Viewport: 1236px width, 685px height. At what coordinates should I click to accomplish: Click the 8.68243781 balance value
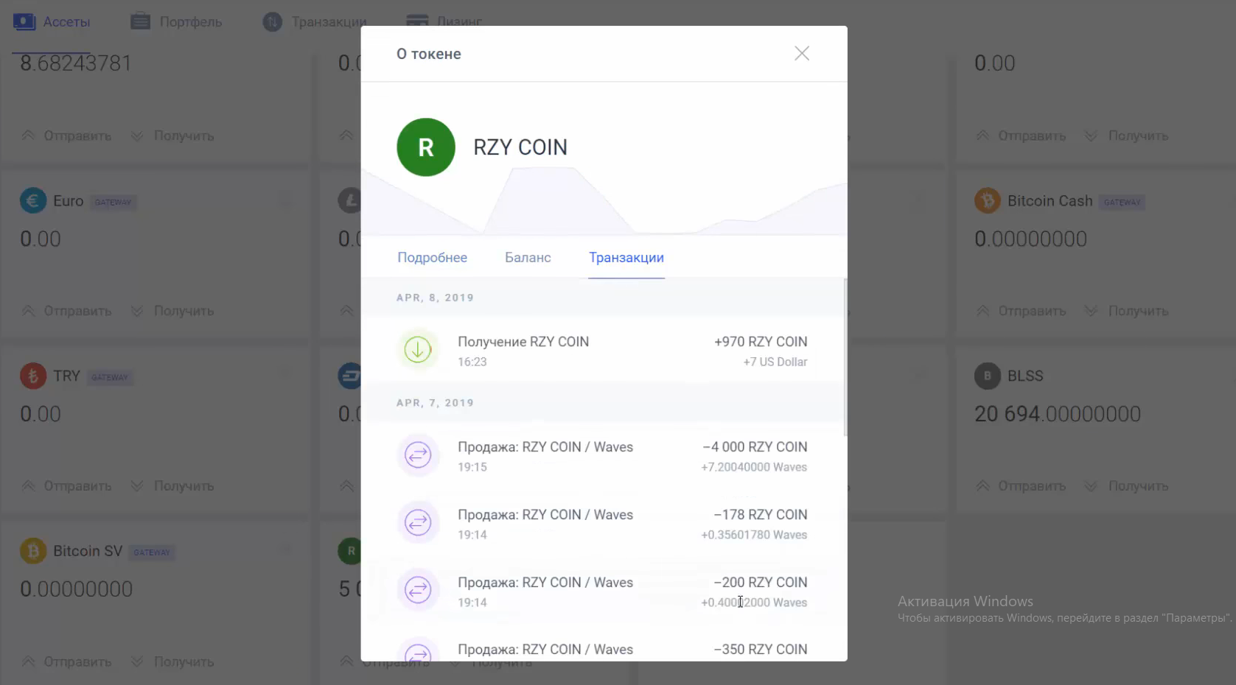click(76, 63)
